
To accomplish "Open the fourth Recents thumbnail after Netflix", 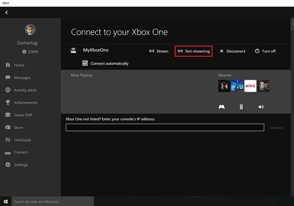I will pos(263,86).
